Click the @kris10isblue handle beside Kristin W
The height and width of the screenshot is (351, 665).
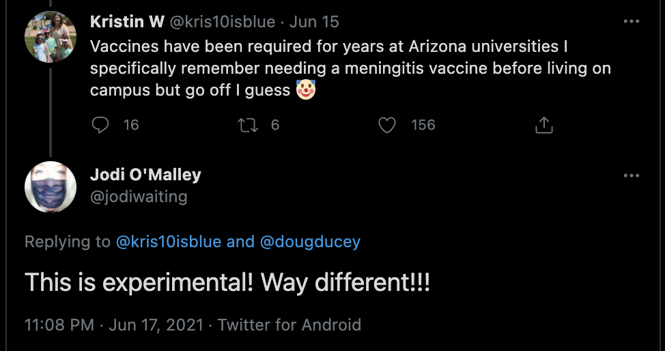pos(222,22)
